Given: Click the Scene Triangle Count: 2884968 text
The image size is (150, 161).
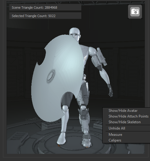Looking at the screenshot, I should click(34, 7).
